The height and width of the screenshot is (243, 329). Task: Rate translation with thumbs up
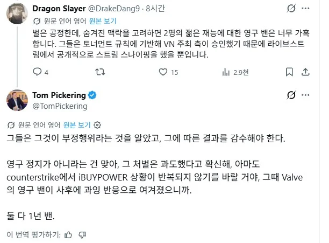(x=68, y=235)
